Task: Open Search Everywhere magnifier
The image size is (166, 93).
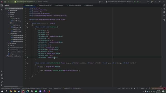Action: (148, 2)
